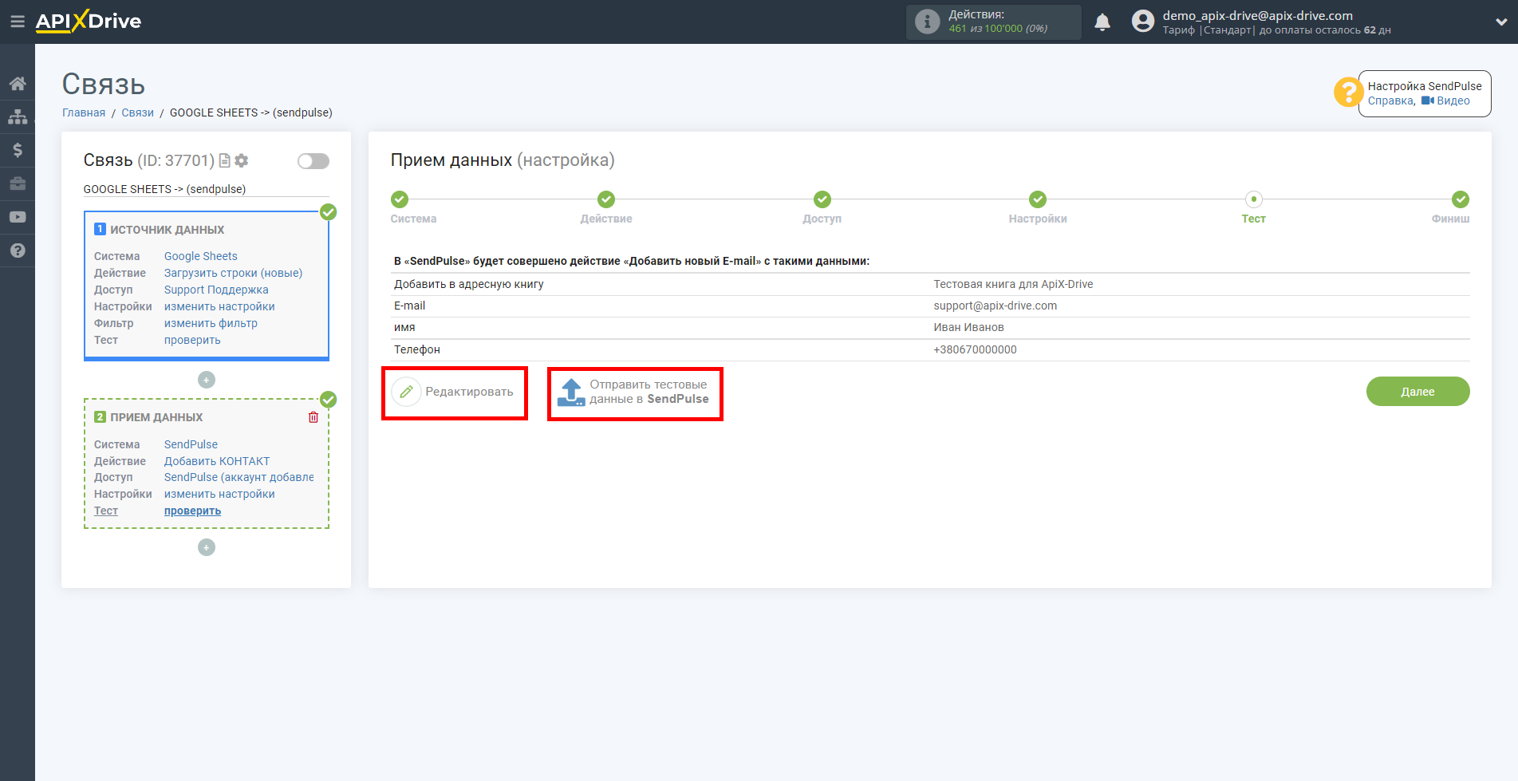Click изменить фильтр link
Screen dimensions: 1518x781
pos(211,323)
